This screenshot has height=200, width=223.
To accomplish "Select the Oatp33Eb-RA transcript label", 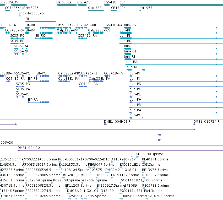I will [x=99, y=30].
